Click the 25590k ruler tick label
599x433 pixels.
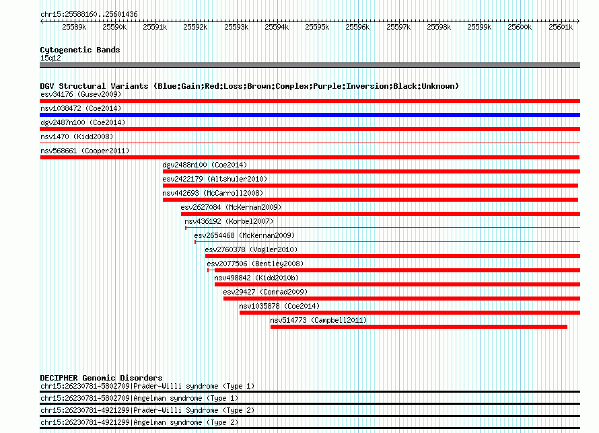click(x=114, y=27)
